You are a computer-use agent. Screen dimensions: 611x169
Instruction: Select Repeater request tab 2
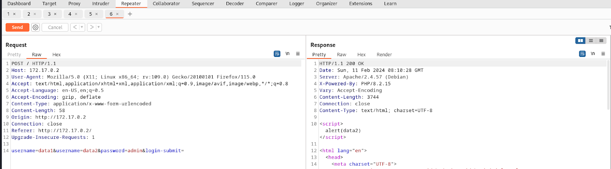(x=29, y=14)
